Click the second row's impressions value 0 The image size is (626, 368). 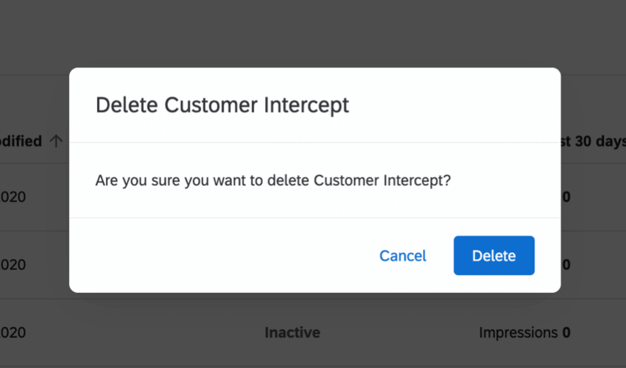[566, 264]
